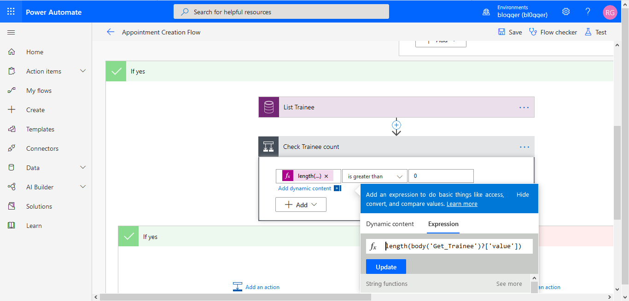Screen dimensions: 629x301
Task: Click the partially visible Add button at top
Action: 441,42
